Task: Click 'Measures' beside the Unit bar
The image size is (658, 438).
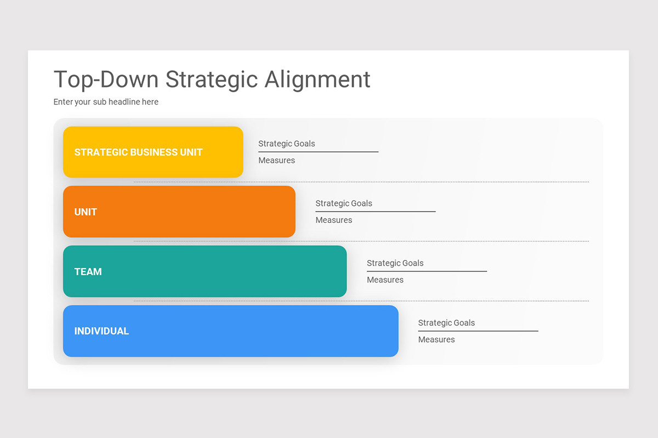Action: click(334, 220)
